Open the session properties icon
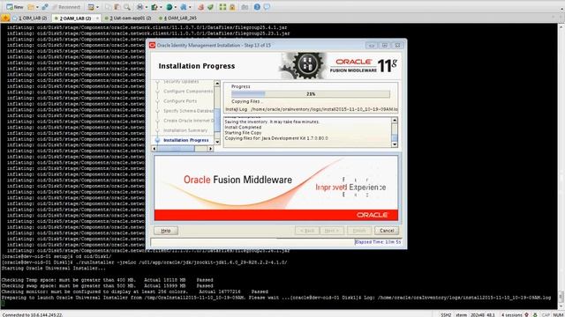565x317 pixels. click(x=91, y=7)
